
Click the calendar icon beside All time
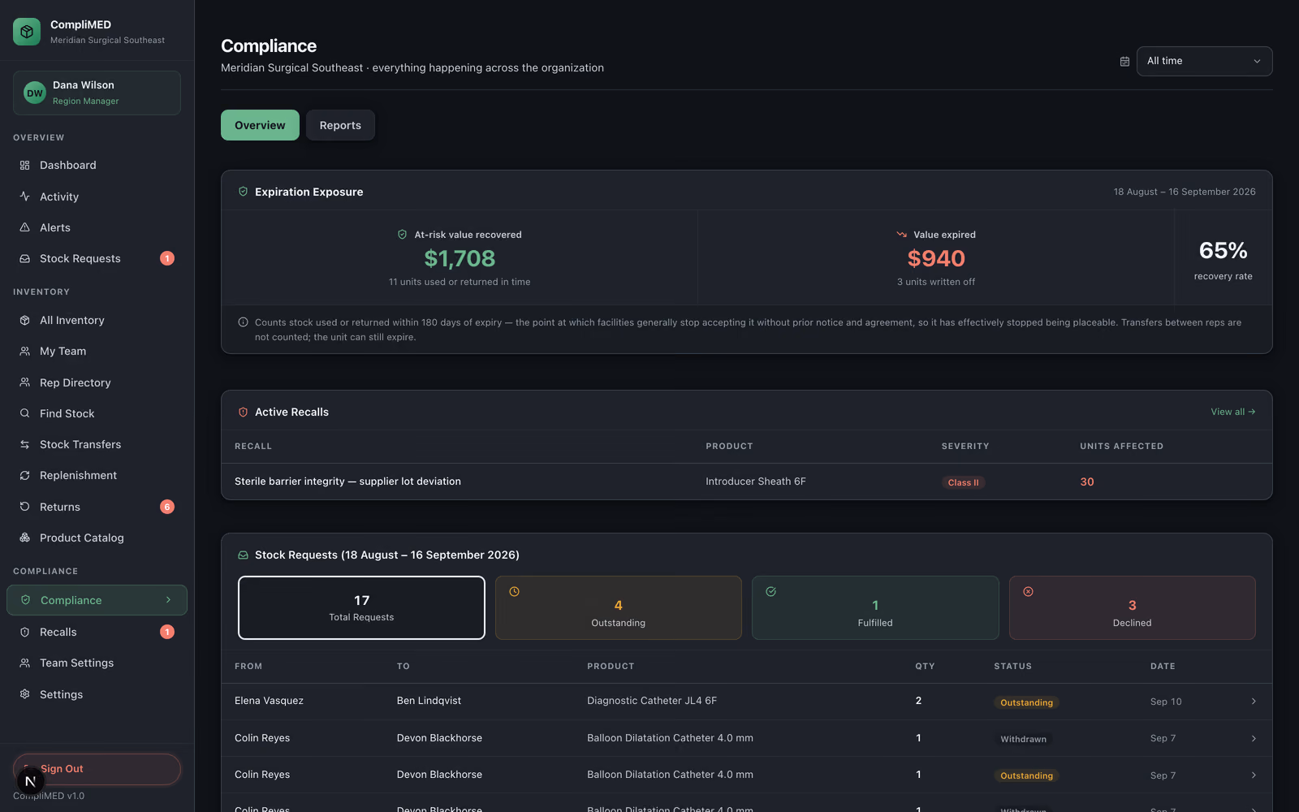coord(1124,62)
